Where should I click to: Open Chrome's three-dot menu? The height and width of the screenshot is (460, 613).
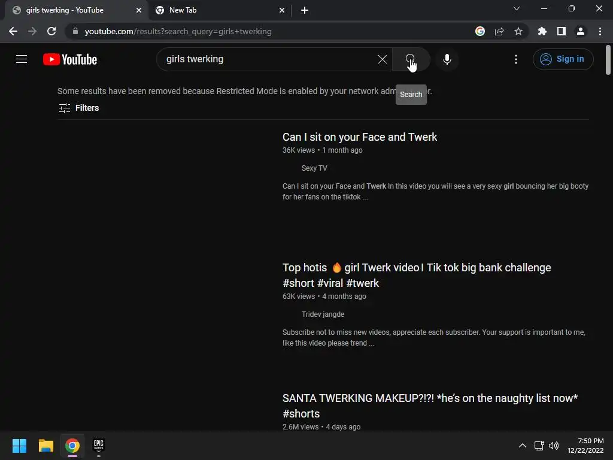pos(600,31)
